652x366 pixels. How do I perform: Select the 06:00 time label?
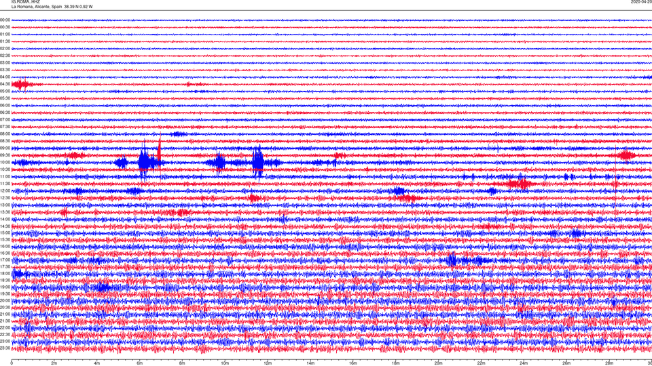coord(5,106)
